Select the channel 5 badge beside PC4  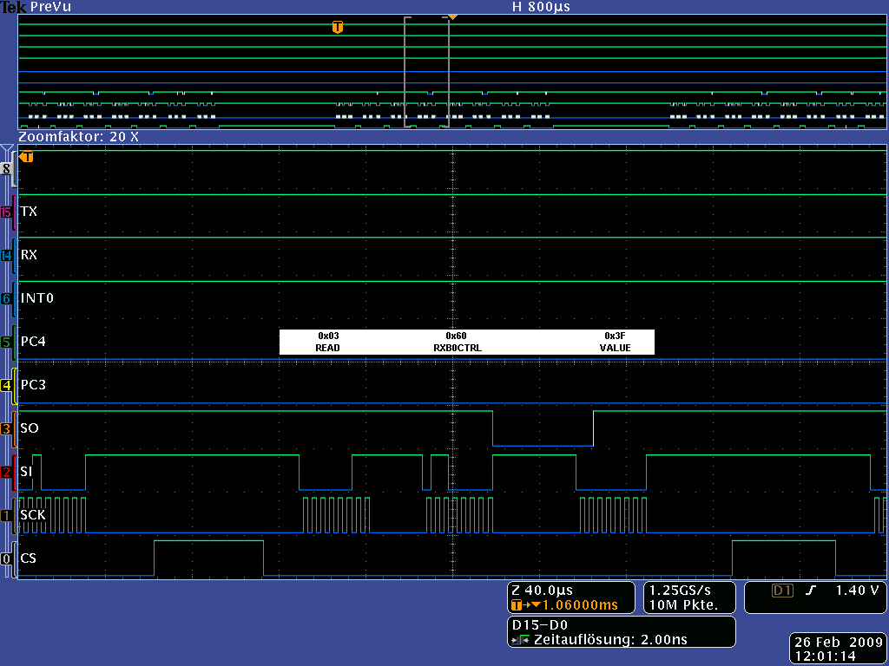click(x=6, y=342)
